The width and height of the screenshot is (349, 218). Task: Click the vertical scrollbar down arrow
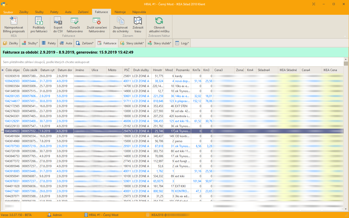(346, 209)
